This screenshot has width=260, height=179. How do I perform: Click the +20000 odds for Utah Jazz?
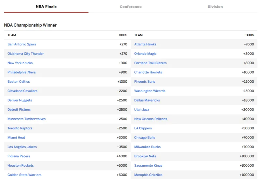pyautogui.click(x=248, y=110)
